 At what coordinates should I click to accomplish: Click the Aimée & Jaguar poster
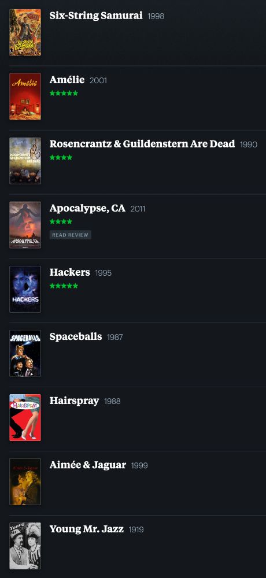click(x=25, y=481)
